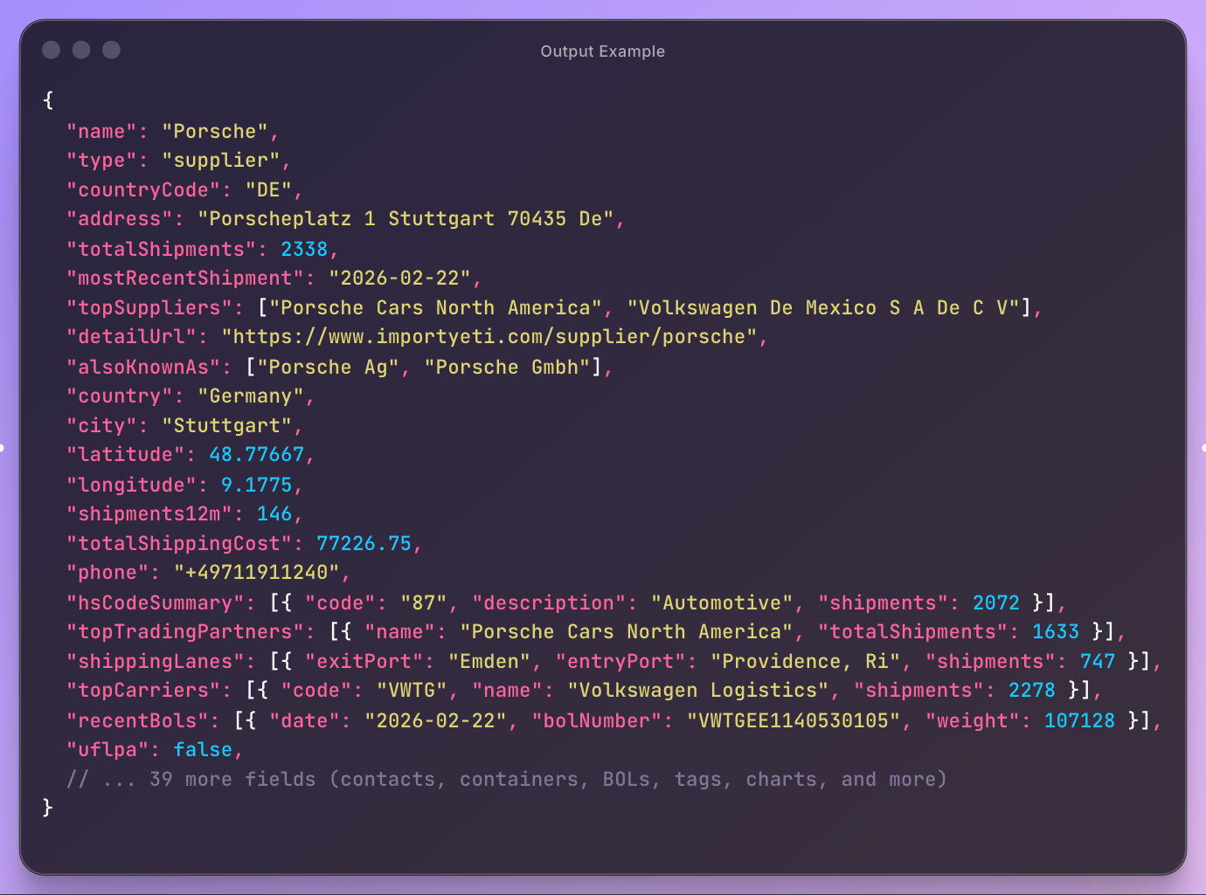Click the Porscheplatz 1 Stuttgart address value
Viewport: 1206px width, 895px height.
click(x=405, y=219)
